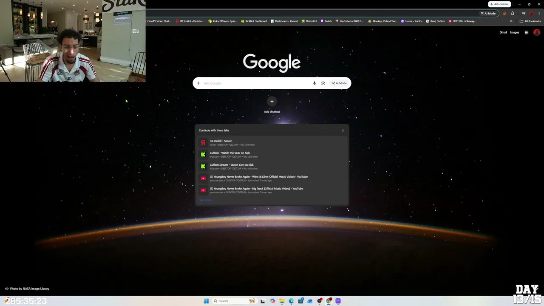The height and width of the screenshot is (306, 544).
Task: Add a new shortcut tile
Action: (x=272, y=105)
